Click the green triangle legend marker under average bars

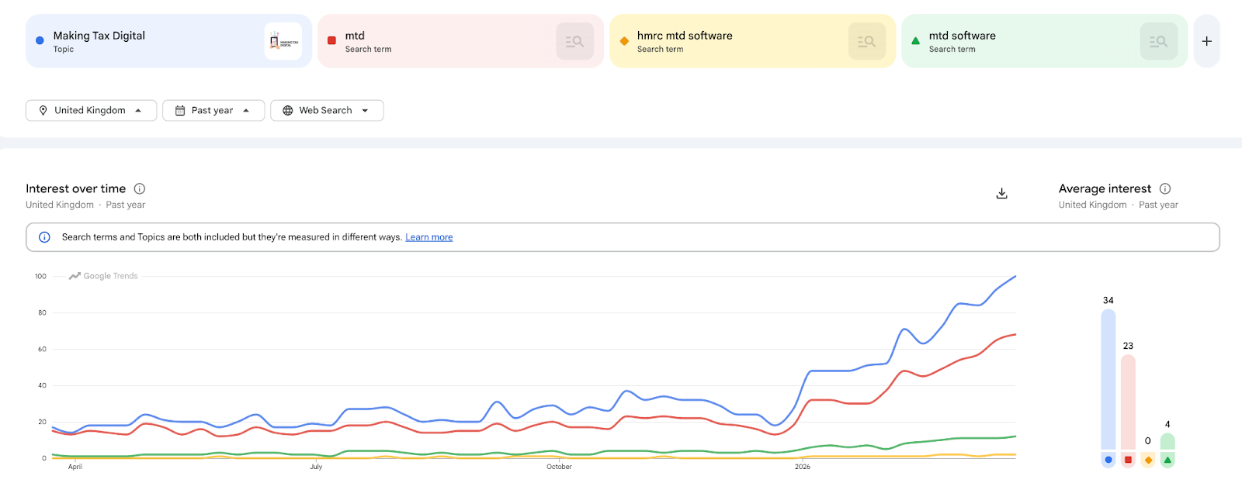point(1167,460)
